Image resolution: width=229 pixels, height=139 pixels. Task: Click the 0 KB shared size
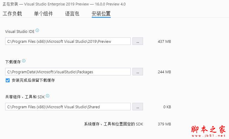pyautogui.click(x=167, y=107)
